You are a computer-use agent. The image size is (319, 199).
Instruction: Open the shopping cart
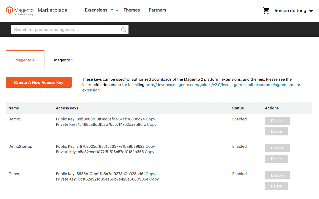coord(266,10)
